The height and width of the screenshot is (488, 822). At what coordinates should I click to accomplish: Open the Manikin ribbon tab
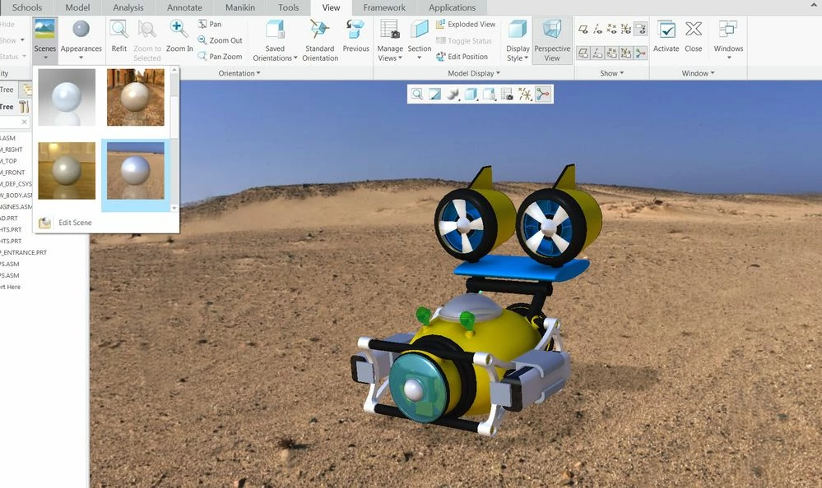coord(239,7)
